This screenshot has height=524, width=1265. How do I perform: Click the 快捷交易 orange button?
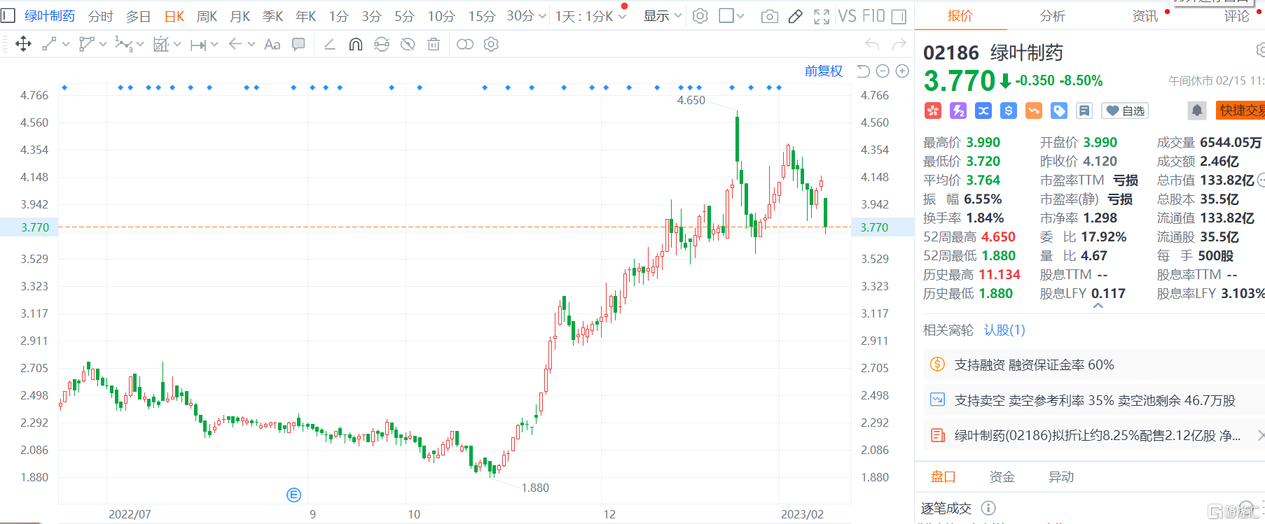1241,111
